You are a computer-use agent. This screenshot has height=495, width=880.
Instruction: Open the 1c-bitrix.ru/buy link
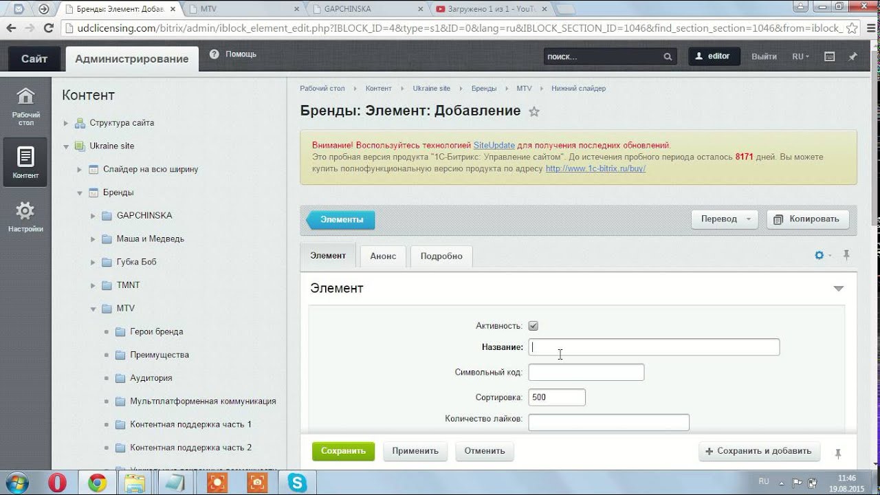pos(595,168)
